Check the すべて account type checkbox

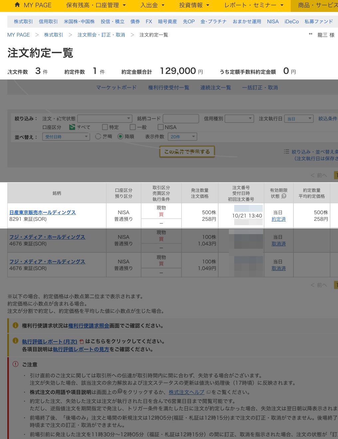(x=72, y=127)
